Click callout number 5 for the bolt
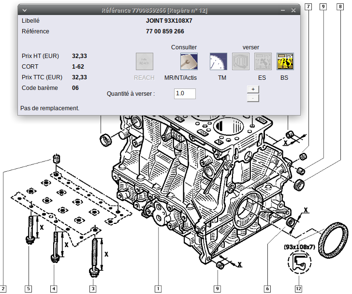The height and width of the screenshot is (294, 352). pos(29,289)
